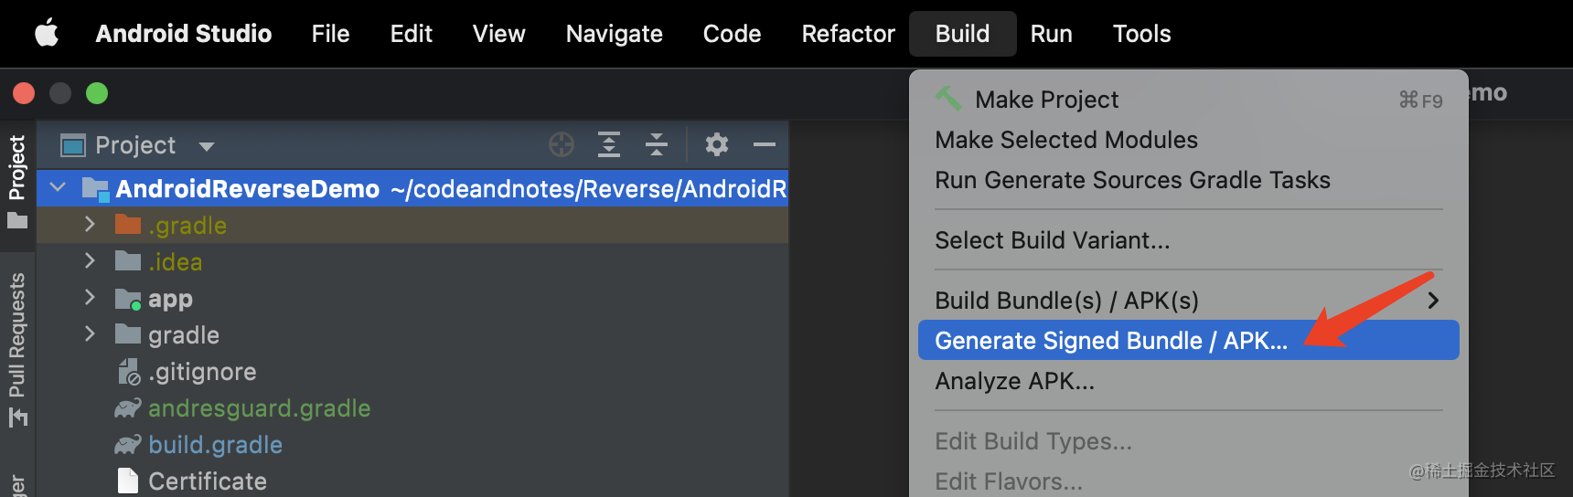Screen dimensions: 1573x497
Task: Select Run Generate Sources Gradle Tasks
Action: pyautogui.click(x=1188, y=180)
